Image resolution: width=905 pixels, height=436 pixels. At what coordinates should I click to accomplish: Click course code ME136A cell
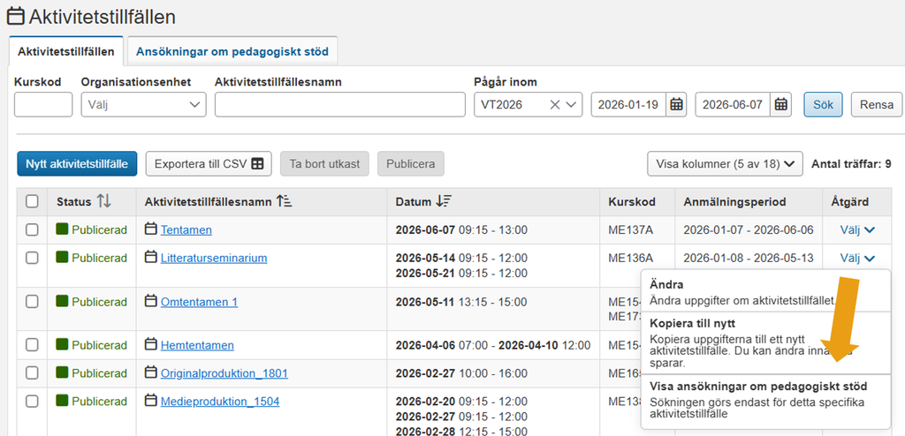[630, 258]
